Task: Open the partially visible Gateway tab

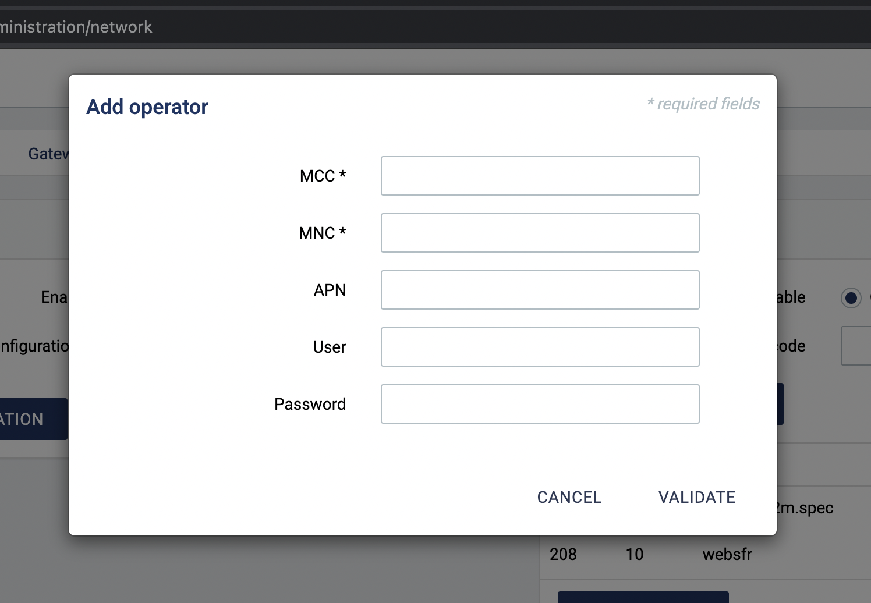Action: (x=48, y=154)
